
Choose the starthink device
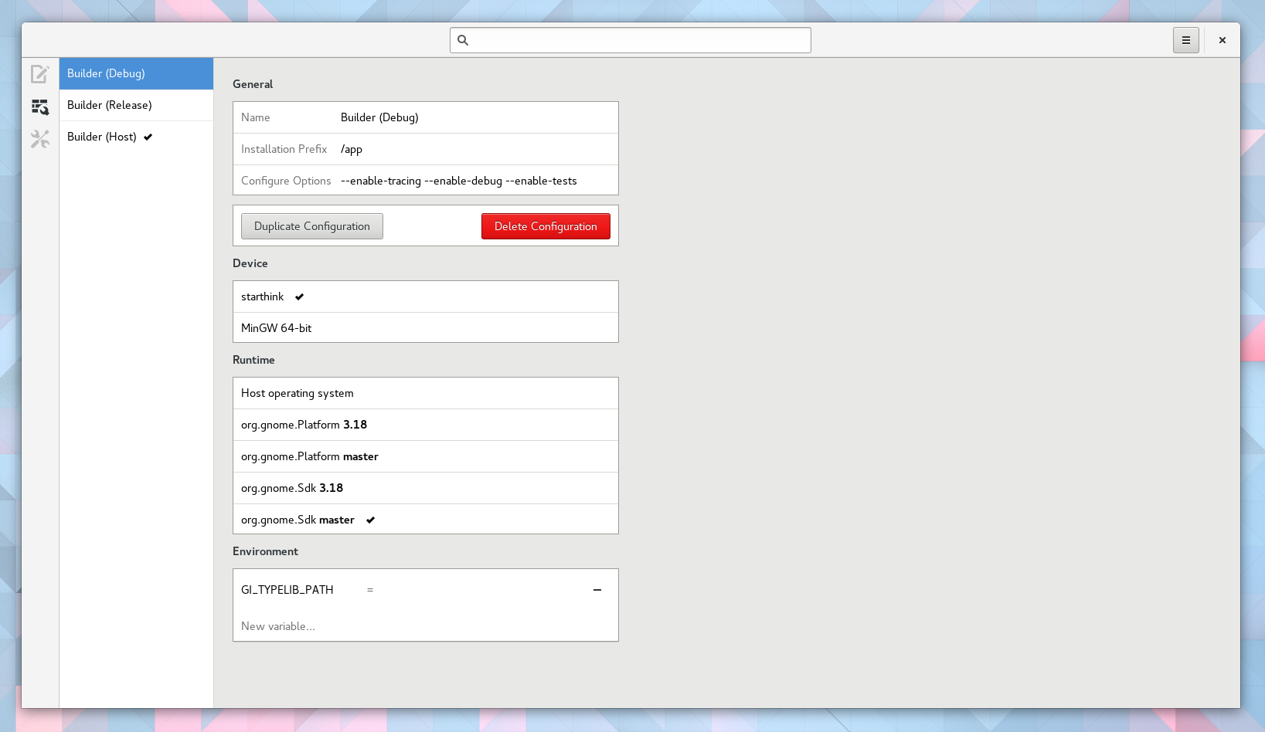pos(426,297)
